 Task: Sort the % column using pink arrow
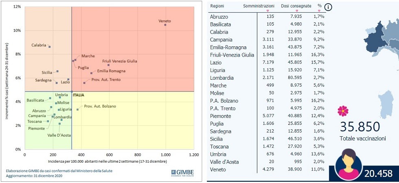320,11
